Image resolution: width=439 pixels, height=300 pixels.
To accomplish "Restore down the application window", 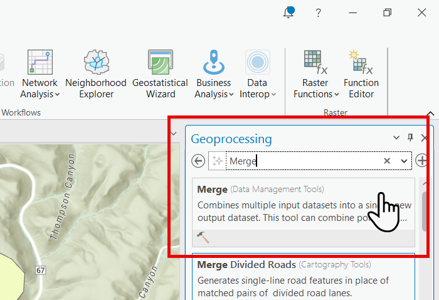I will (x=387, y=13).
